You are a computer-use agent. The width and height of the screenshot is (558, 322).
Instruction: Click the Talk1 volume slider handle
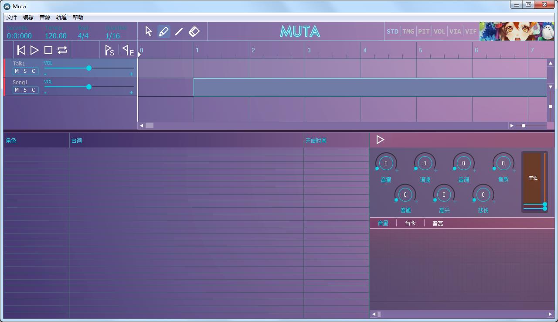pyautogui.click(x=89, y=68)
